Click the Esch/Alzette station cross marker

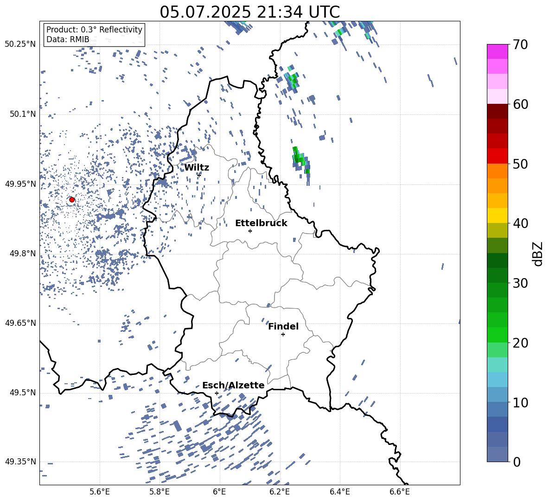[x=217, y=393]
